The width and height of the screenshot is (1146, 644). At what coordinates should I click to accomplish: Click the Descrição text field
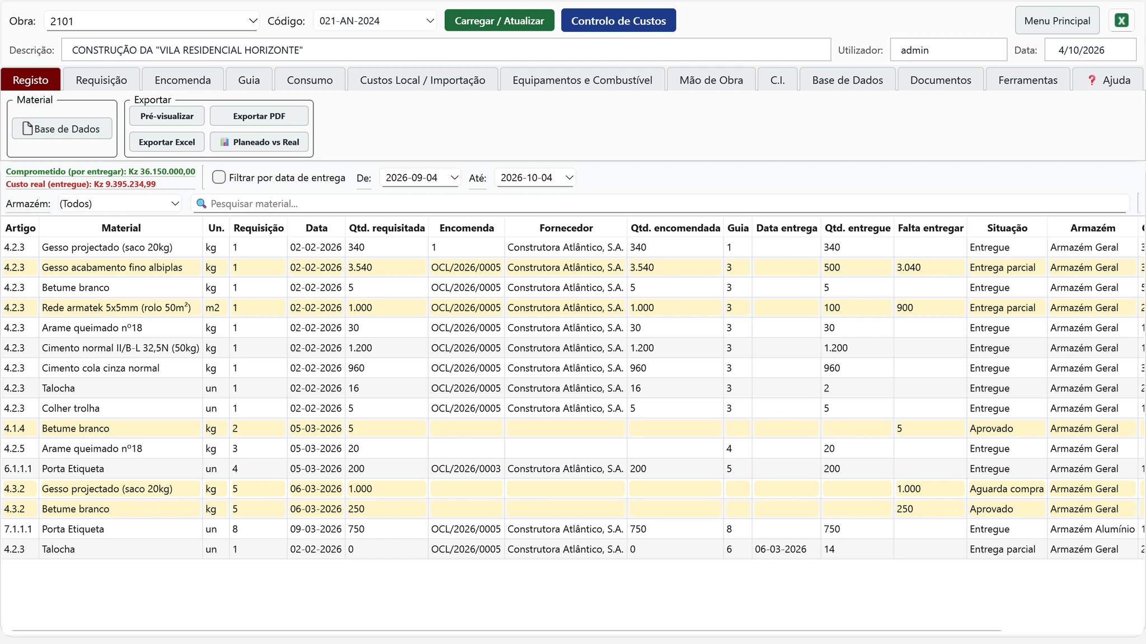(x=446, y=50)
